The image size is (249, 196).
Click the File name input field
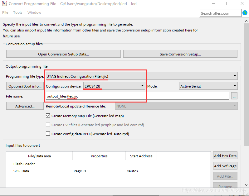pos(137,96)
